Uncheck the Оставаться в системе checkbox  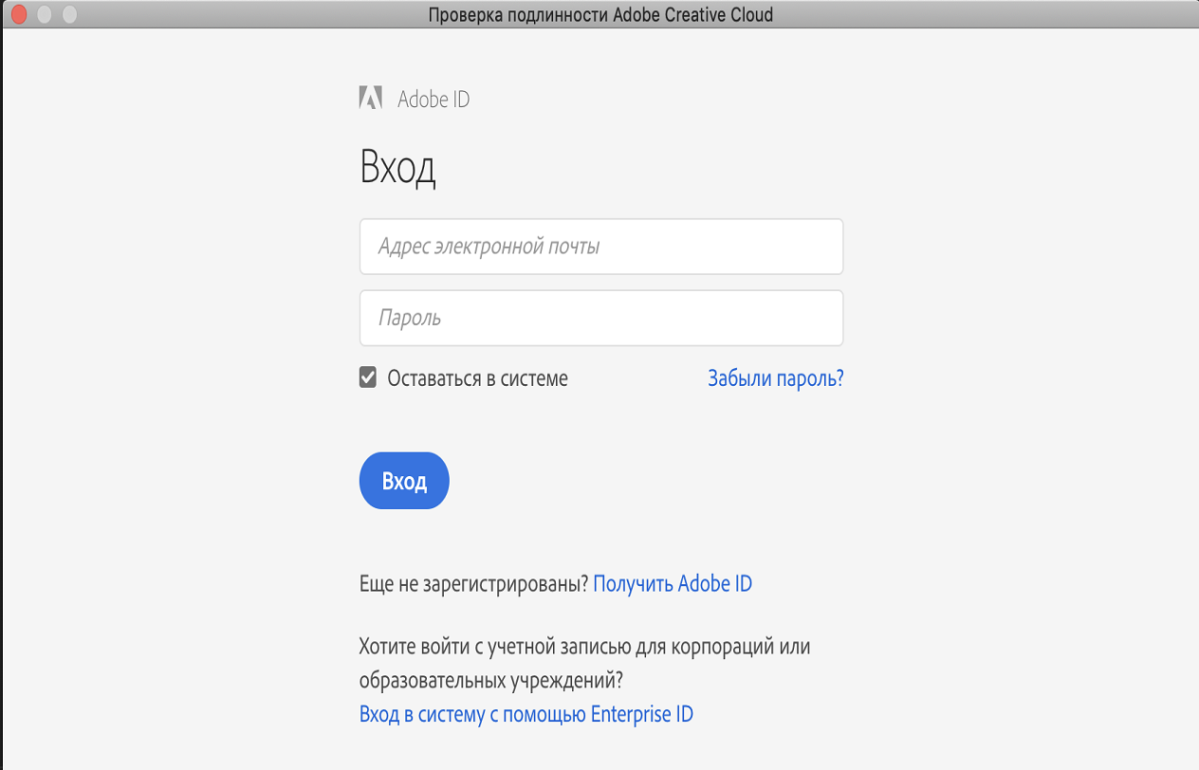pos(368,378)
